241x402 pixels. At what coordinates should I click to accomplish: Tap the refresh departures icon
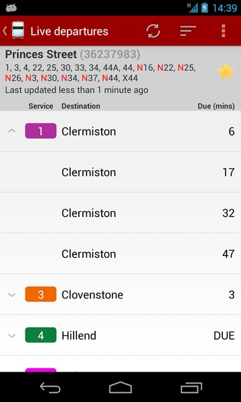[x=153, y=31]
